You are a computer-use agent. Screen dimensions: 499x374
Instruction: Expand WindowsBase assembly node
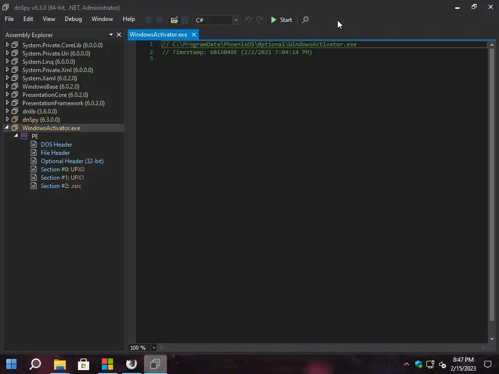[7, 86]
